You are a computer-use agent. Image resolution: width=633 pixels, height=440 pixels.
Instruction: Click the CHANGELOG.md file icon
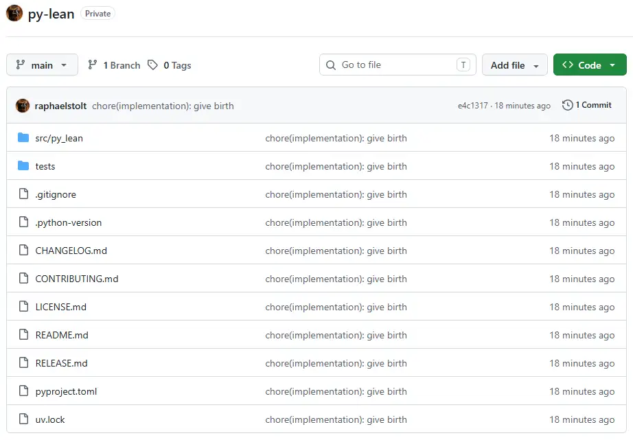pyautogui.click(x=24, y=251)
